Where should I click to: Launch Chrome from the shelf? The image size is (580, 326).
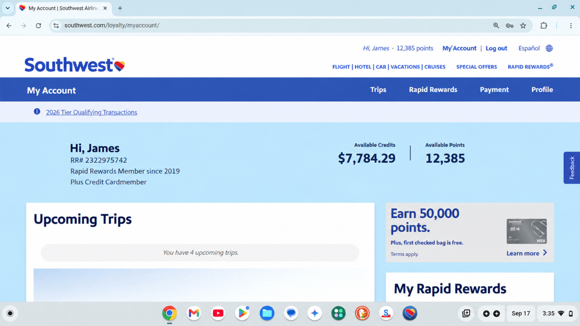(169, 313)
